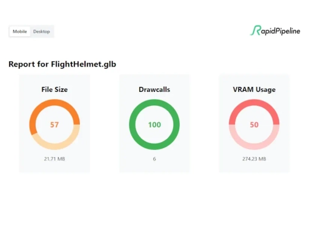The width and height of the screenshot is (310, 225).
Task: Click the 21.71 MB file size value
Action: [x=54, y=159]
